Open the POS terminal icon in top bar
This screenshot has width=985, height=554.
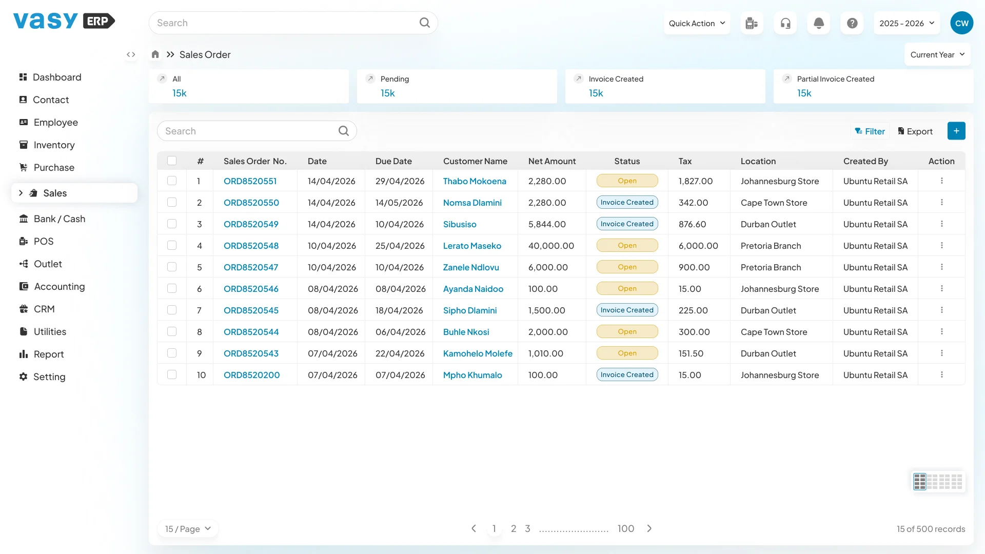click(x=751, y=23)
